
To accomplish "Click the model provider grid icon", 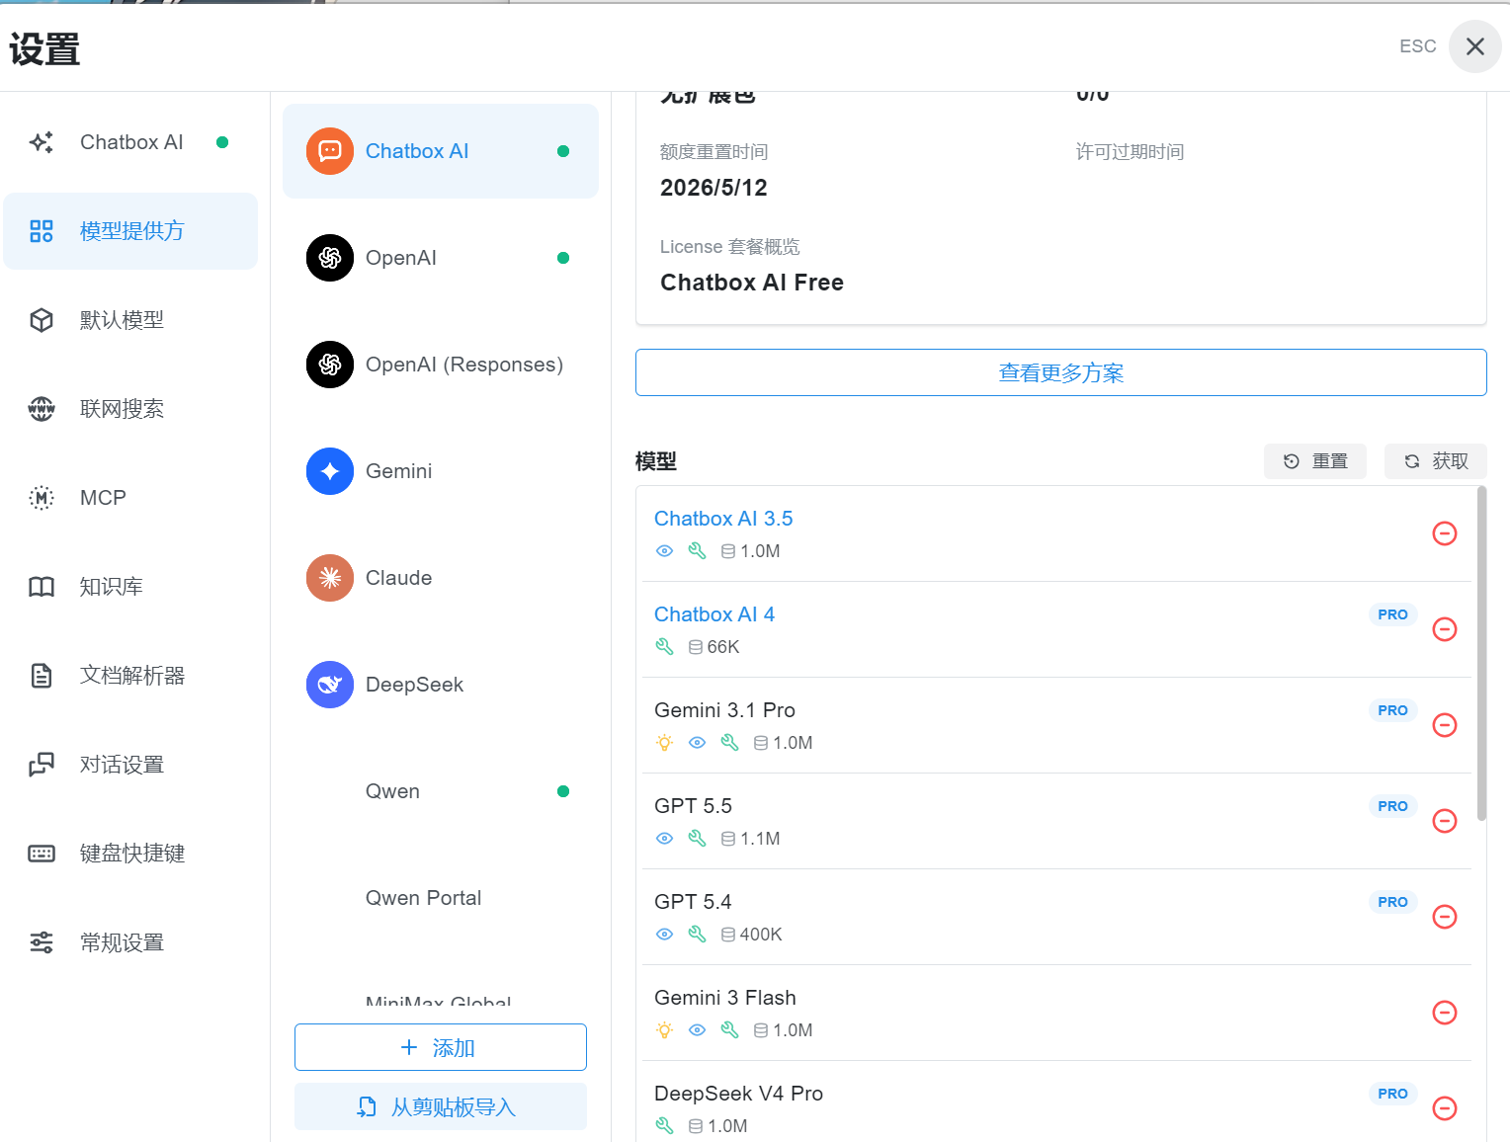I will point(42,231).
